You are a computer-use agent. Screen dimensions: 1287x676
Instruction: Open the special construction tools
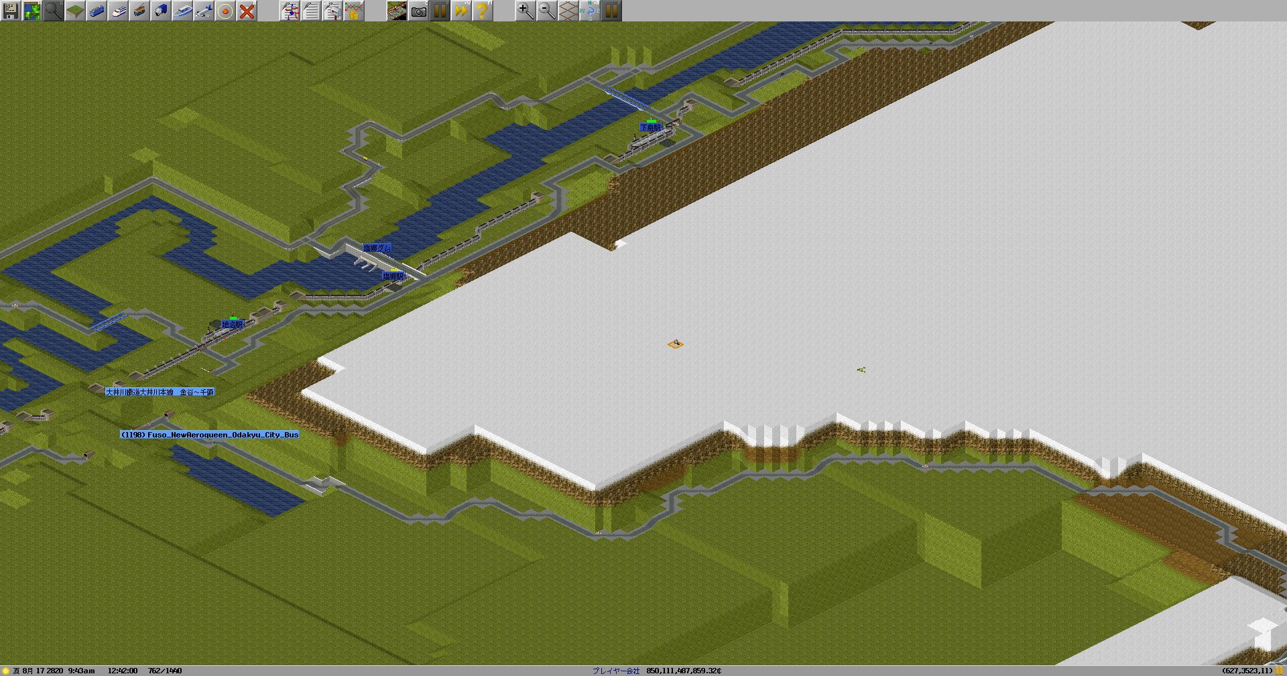point(225,11)
